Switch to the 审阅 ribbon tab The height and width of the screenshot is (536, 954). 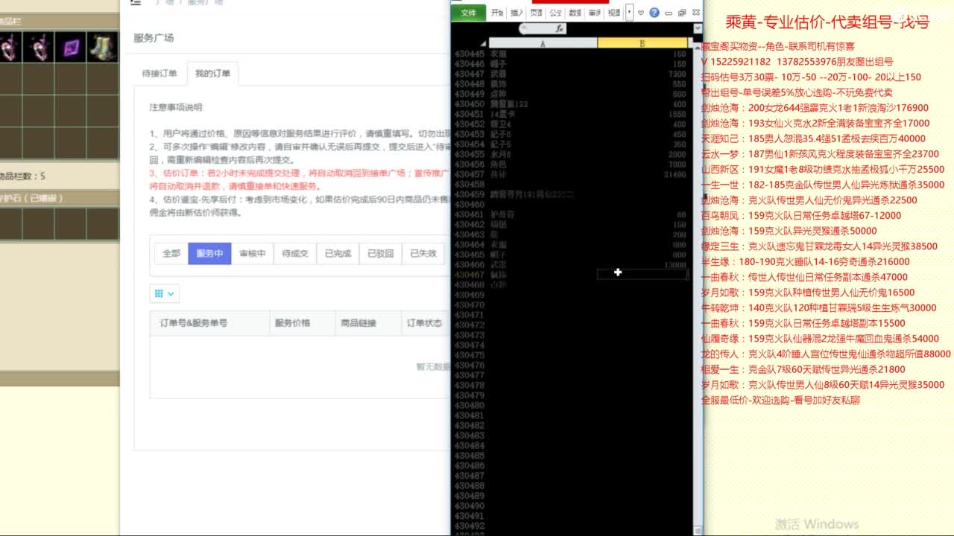pos(595,13)
